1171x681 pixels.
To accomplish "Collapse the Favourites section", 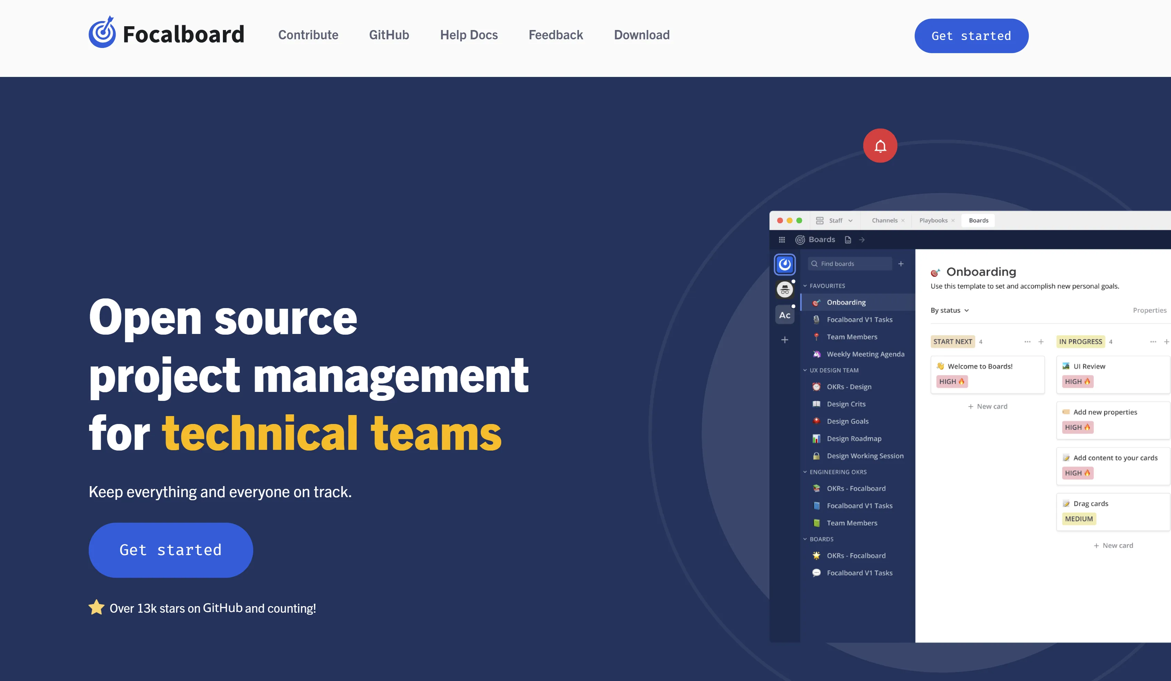I will click(x=805, y=286).
